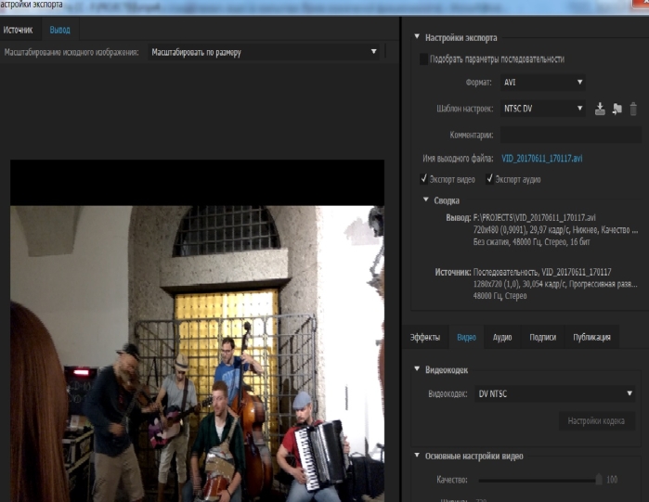Collapse the 'Сводка' summary section
Screen dimensions: 649x502
(425, 200)
